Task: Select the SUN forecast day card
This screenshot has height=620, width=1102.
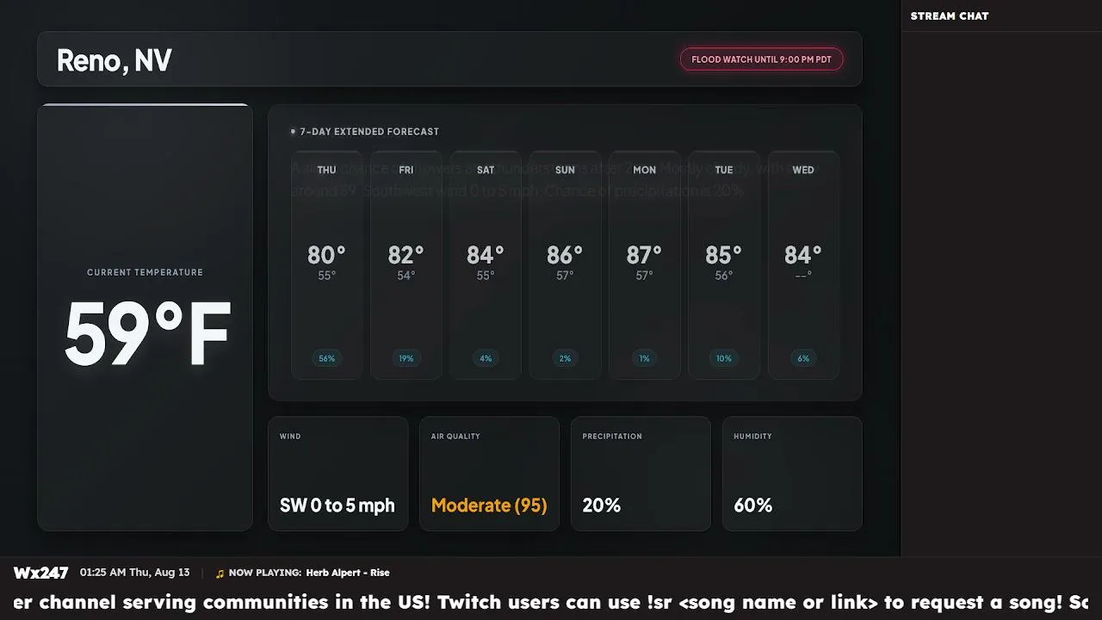Action: [565, 265]
